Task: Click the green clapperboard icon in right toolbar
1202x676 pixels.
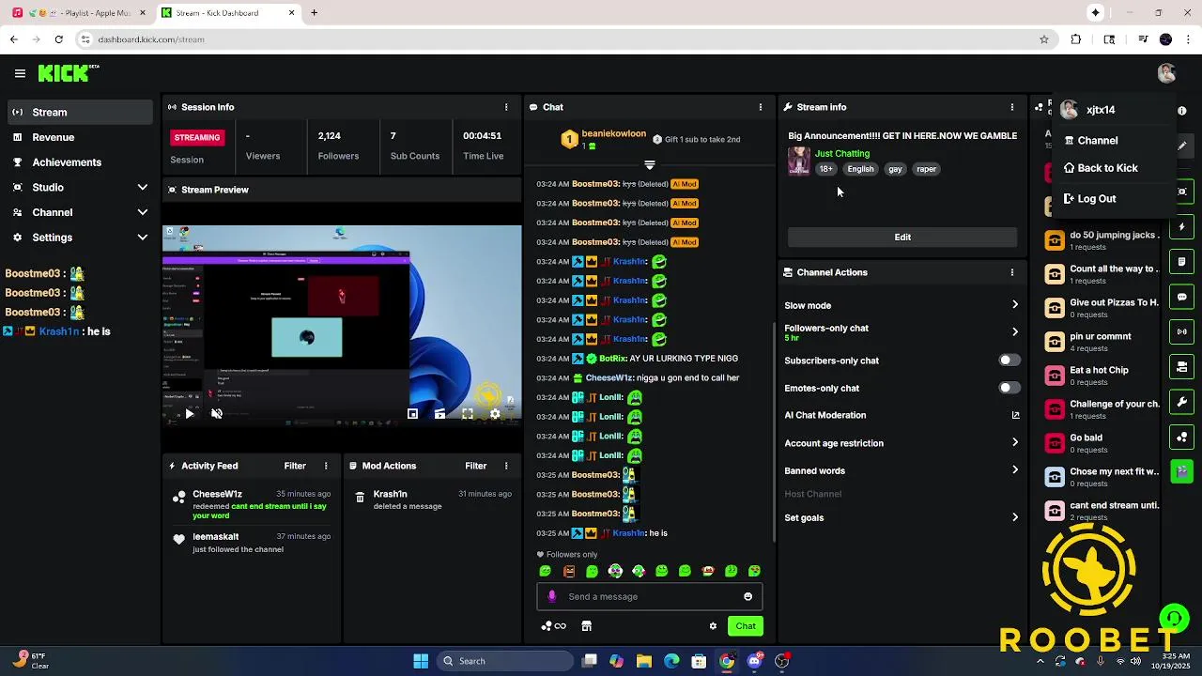Action: coord(1182,471)
